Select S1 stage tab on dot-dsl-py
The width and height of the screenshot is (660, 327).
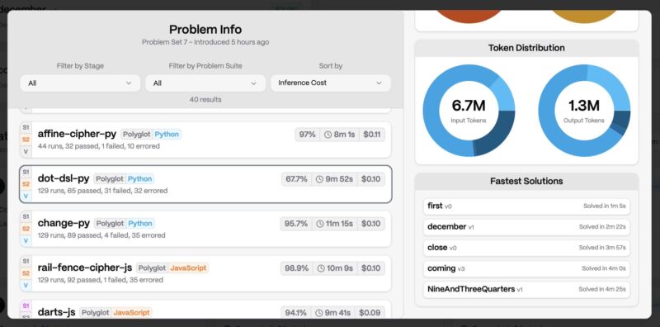[26, 172]
